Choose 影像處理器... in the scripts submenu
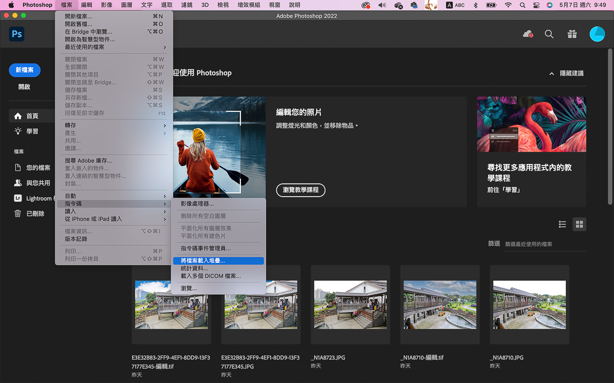Viewport: 614px width, 383px height. (218, 204)
